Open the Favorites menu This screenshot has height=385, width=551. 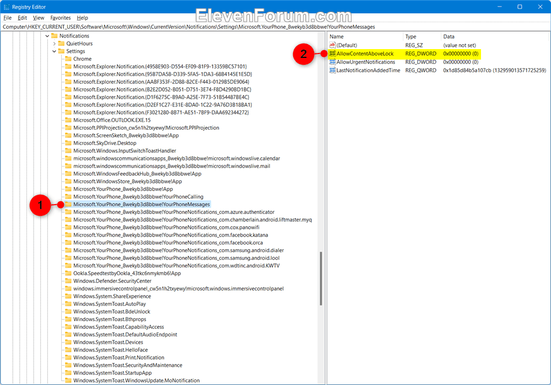61,18
